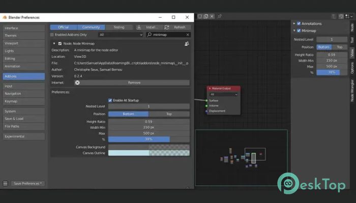This screenshot has height=203, width=356.
Task: Click the minimap search input field
Action: (x=168, y=35)
